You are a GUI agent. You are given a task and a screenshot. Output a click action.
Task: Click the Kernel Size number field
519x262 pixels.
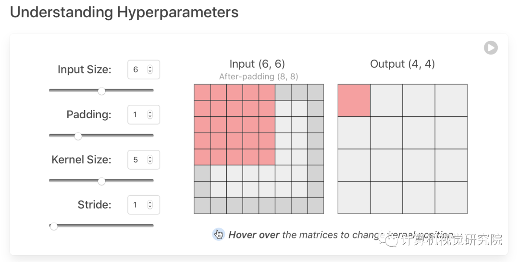point(137,160)
